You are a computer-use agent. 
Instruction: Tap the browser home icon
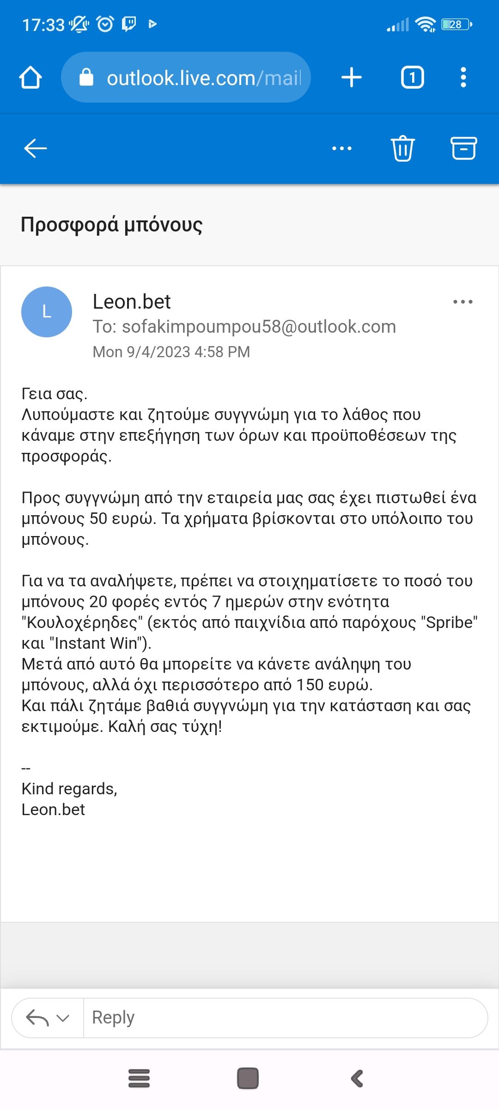pos(30,78)
